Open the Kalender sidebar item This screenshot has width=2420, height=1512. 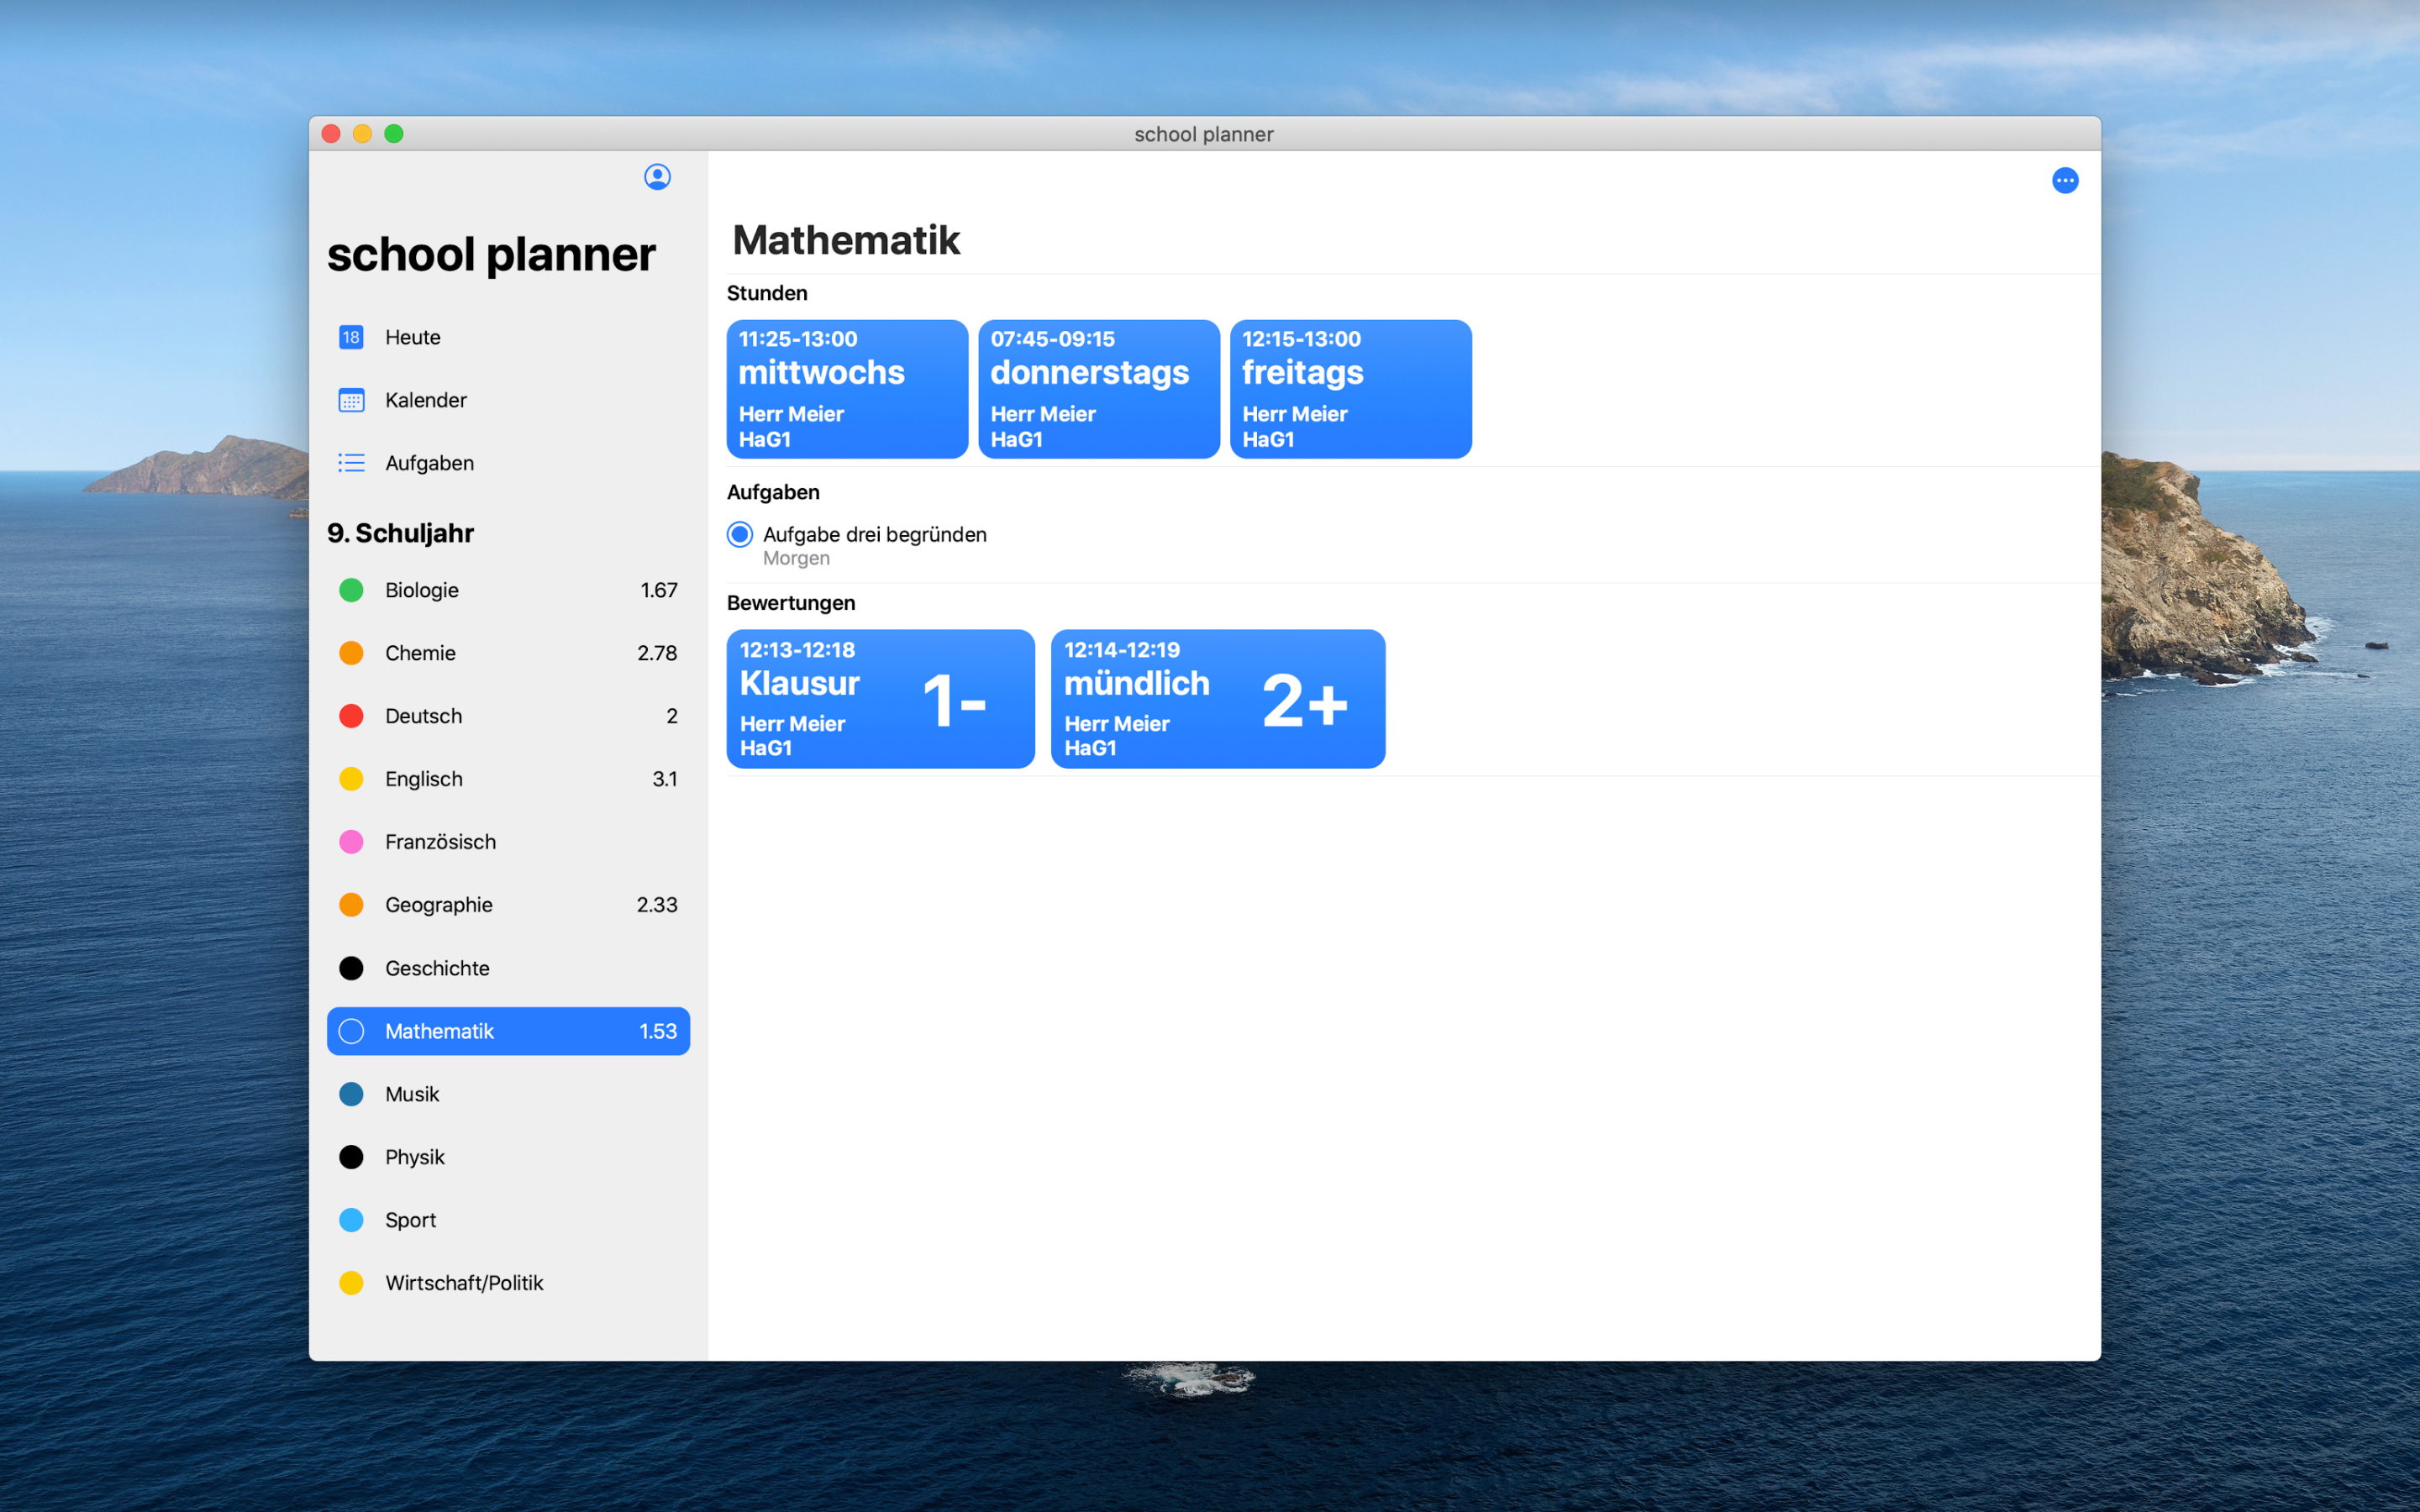508,400
